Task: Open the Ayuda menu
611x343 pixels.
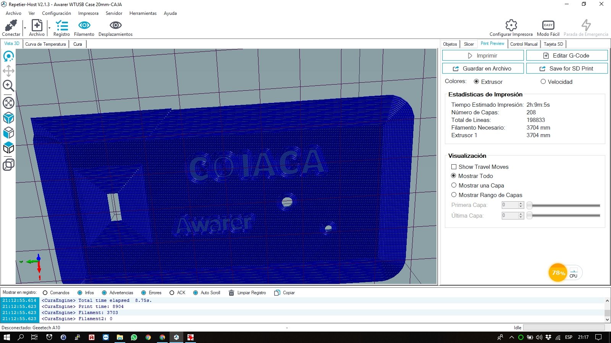Action: pyautogui.click(x=170, y=13)
